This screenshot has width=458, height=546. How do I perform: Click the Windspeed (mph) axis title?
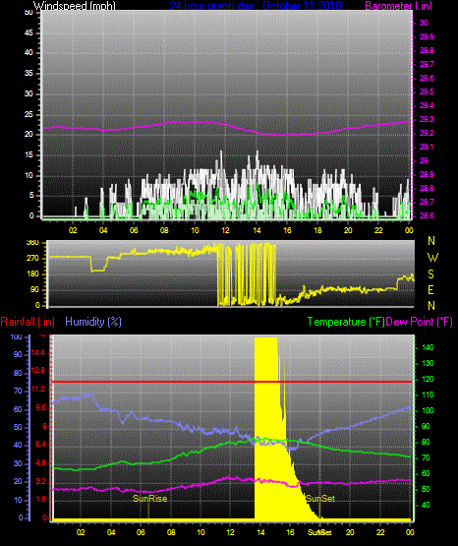[74, 6]
